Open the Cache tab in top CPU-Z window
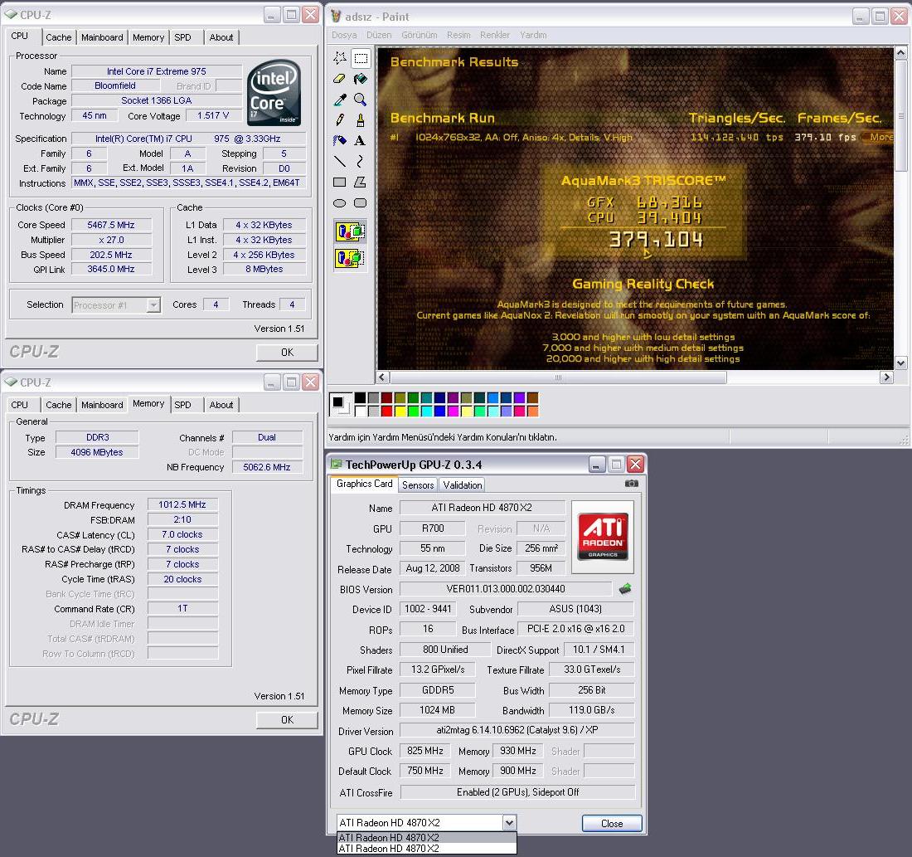912x857 pixels. [59, 37]
